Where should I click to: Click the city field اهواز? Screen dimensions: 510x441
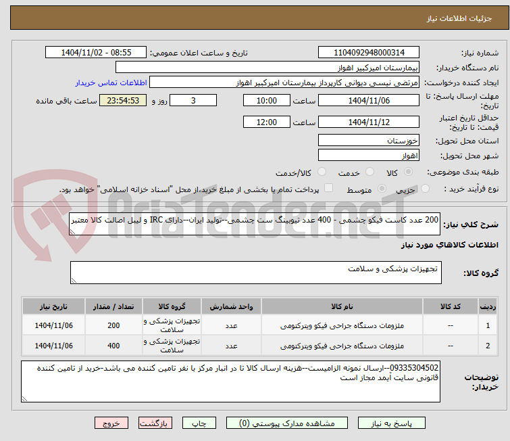(x=369, y=155)
